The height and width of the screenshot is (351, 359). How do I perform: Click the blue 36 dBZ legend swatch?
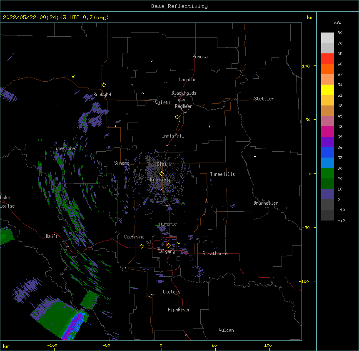(327, 152)
